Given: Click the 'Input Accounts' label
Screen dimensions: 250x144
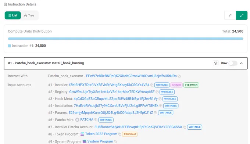Looking at the screenshot, I should point(19,85).
